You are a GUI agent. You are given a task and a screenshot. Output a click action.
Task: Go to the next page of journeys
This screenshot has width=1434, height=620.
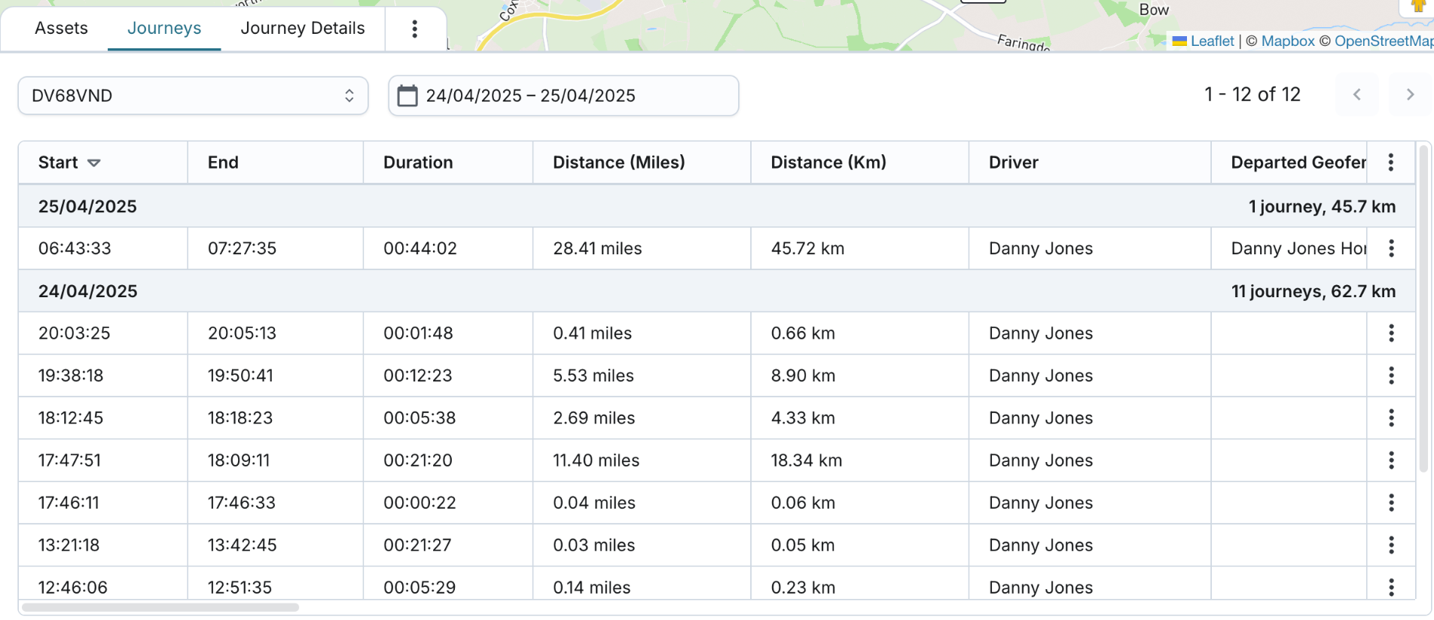point(1410,95)
